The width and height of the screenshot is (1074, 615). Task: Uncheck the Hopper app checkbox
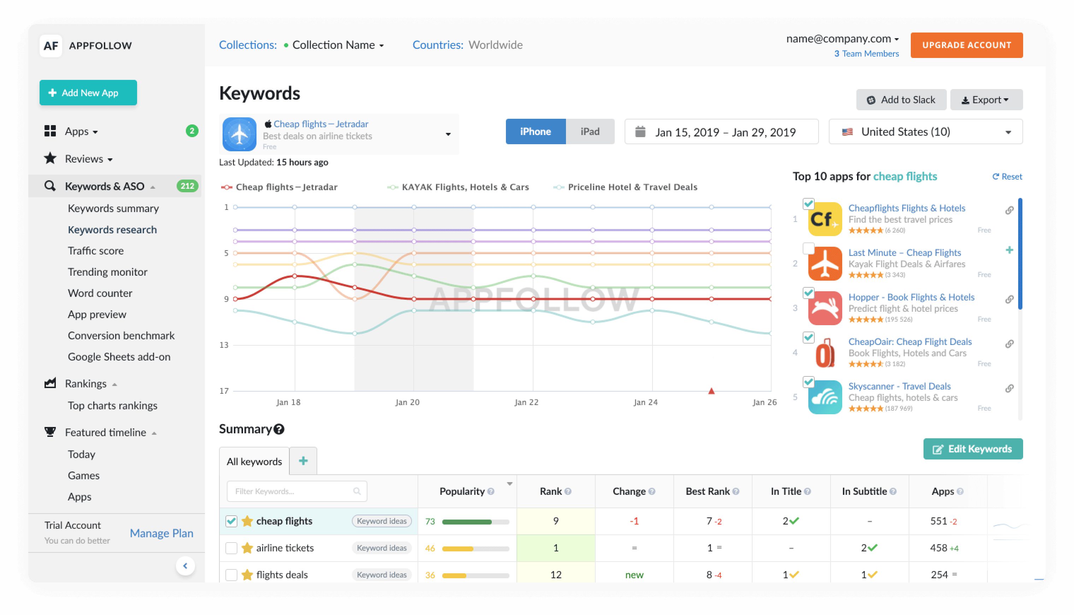pyautogui.click(x=808, y=293)
